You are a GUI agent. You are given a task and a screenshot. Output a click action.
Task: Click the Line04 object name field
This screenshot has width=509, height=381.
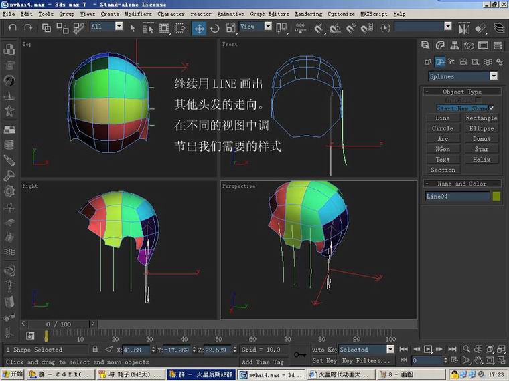[457, 196]
